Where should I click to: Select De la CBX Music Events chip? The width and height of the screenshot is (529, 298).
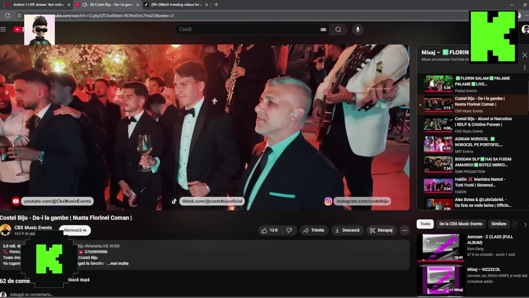click(461, 224)
